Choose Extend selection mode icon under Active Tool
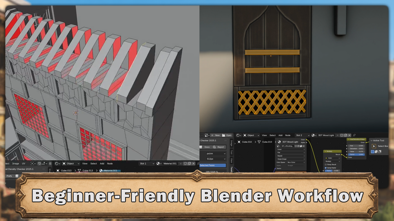The height and width of the screenshot is (221, 394). (x=376, y=152)
